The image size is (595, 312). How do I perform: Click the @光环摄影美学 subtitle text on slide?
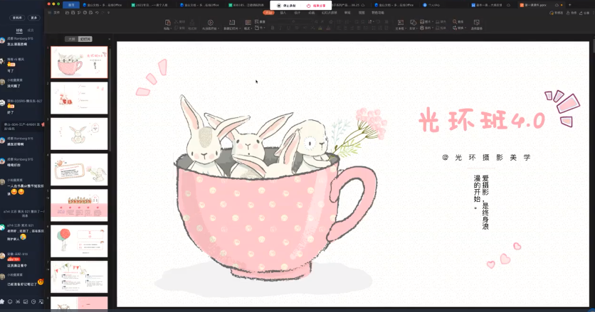tap(486, 157)
